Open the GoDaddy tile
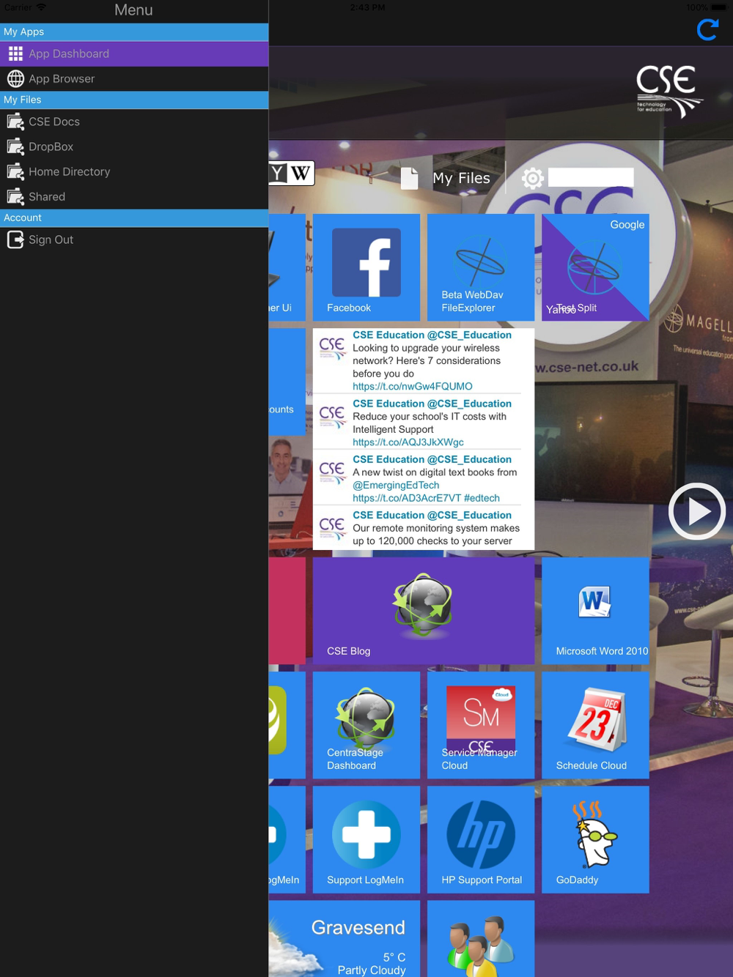Screen dimensions: 733x977 595,839
